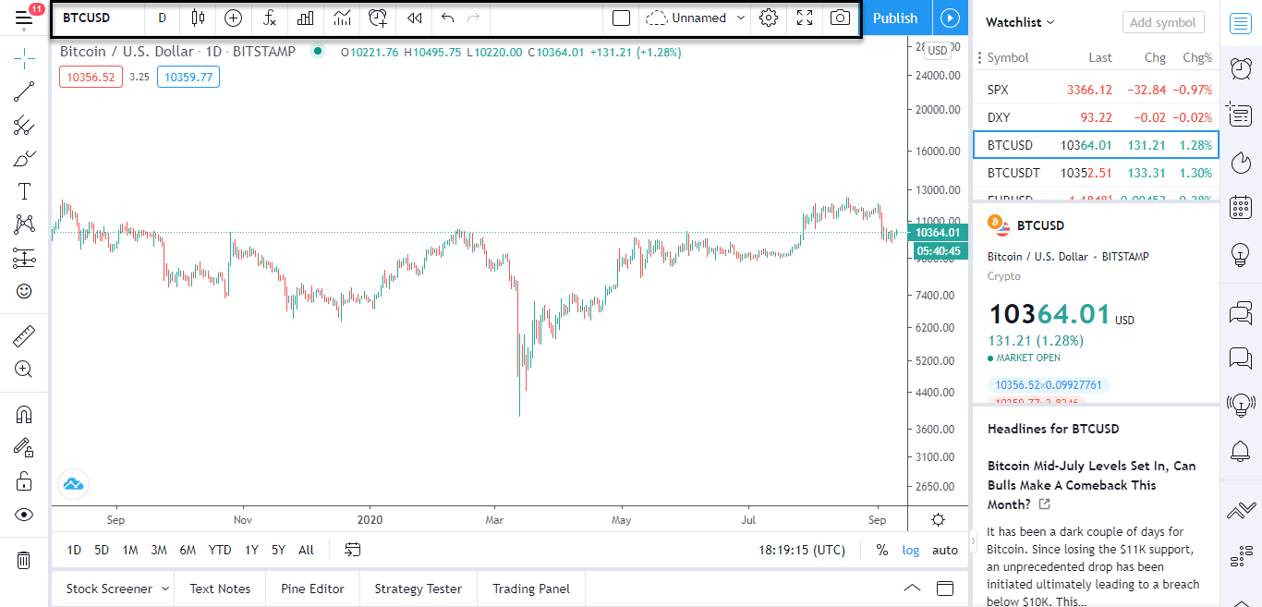
Task: Open the select layout square icon
Action: tap(622, 18)
